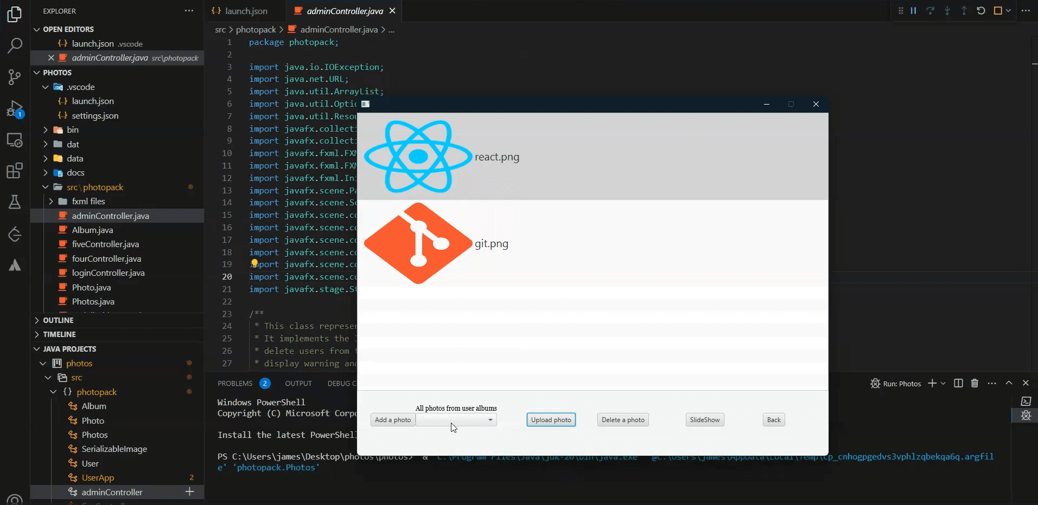Pause the running debug session
Image resolution: width=1038 pixels, height=505 pixels.
point(914,11)
